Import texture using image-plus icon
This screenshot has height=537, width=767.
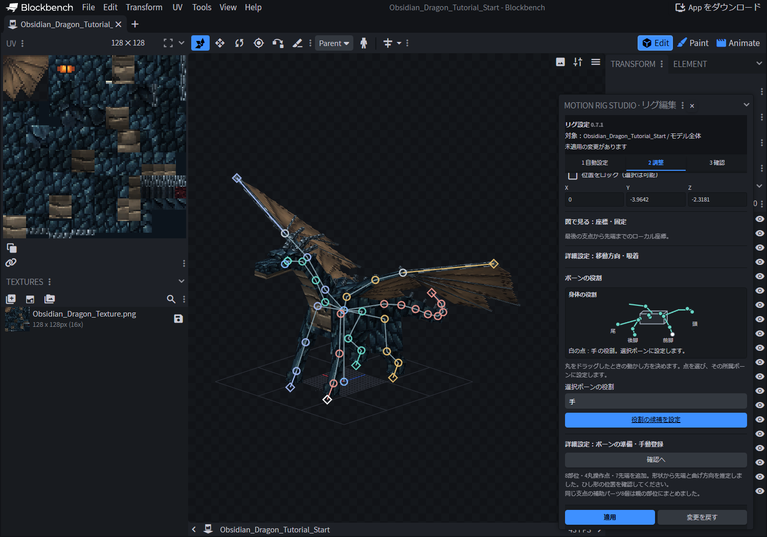click(30, 299)
